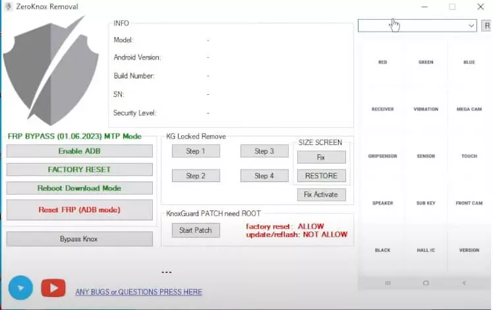The image size is (493, 310).
Task: Click the ZeroKnox shield logo
Action: tap(51, 71)
